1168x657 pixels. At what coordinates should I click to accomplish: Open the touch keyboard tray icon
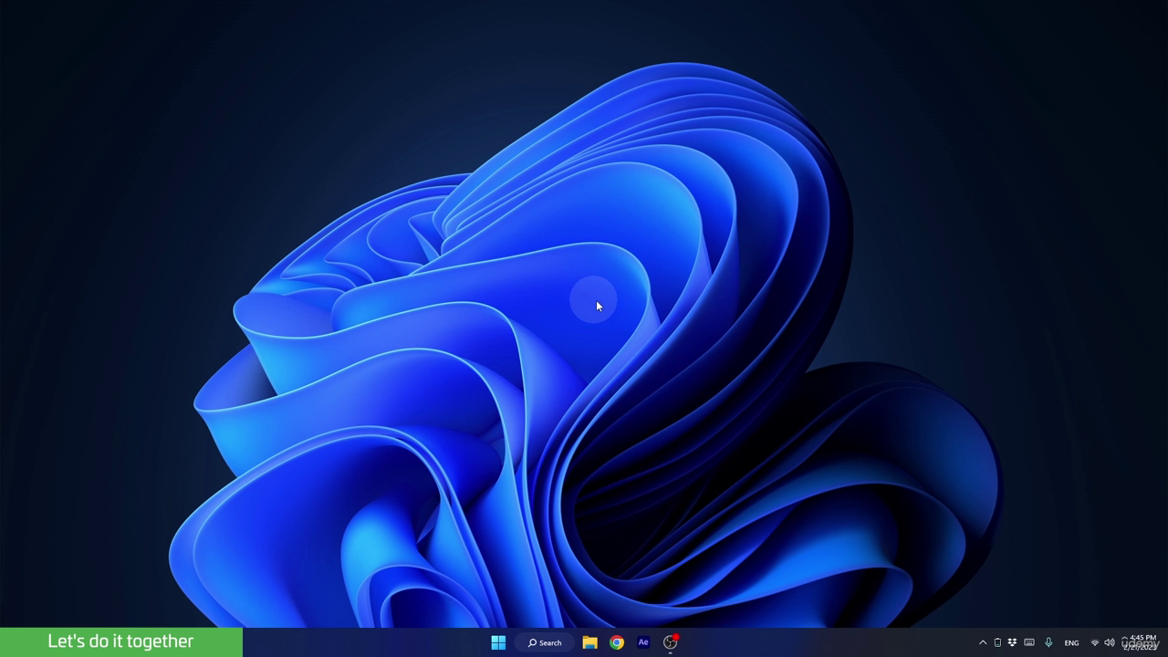(1029, 642)
